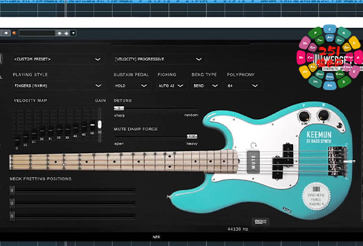Click the white GAIN slider handle
The width and height of the screenshot is (363, 246).
[x=100, y=125]
